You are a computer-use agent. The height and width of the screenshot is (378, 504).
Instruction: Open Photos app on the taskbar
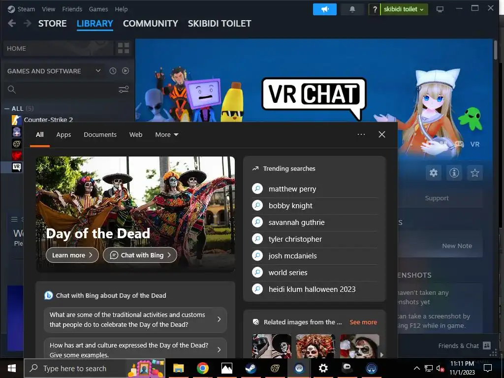pos(226,368)
